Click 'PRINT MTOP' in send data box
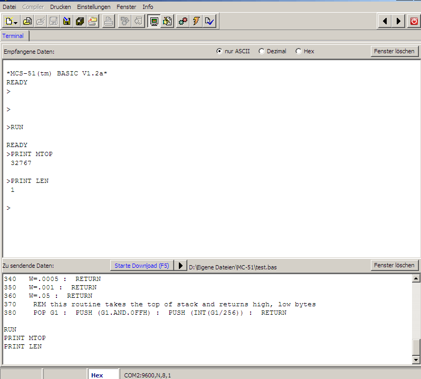 tap(25, 338)
